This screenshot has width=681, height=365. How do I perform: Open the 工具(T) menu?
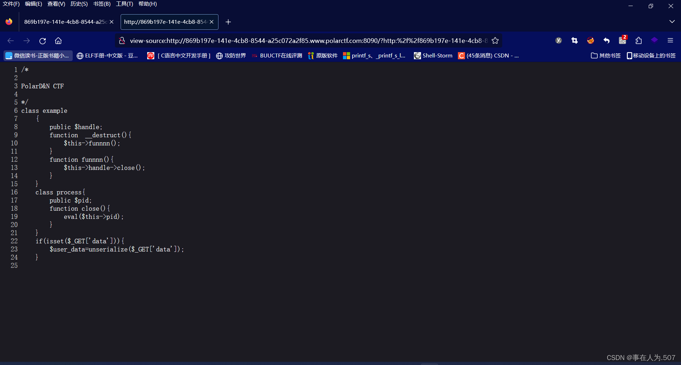(124, 4)
